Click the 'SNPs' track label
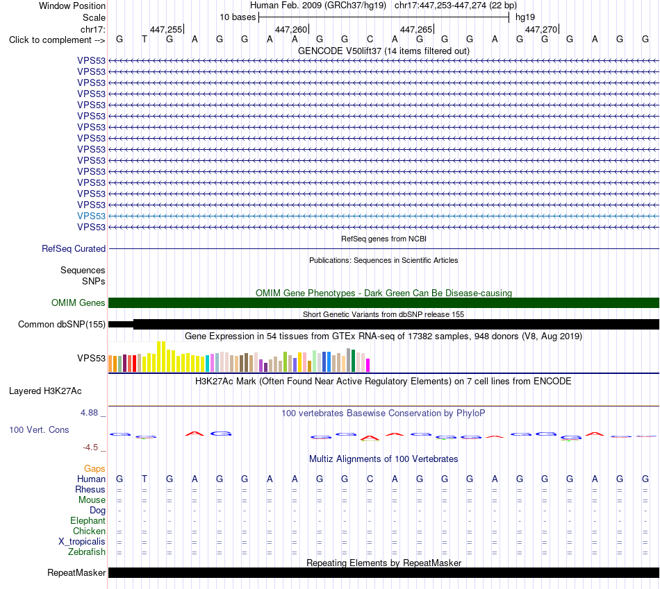The width and height of the screenshot is (660, 589). click(x=94, y=281)
